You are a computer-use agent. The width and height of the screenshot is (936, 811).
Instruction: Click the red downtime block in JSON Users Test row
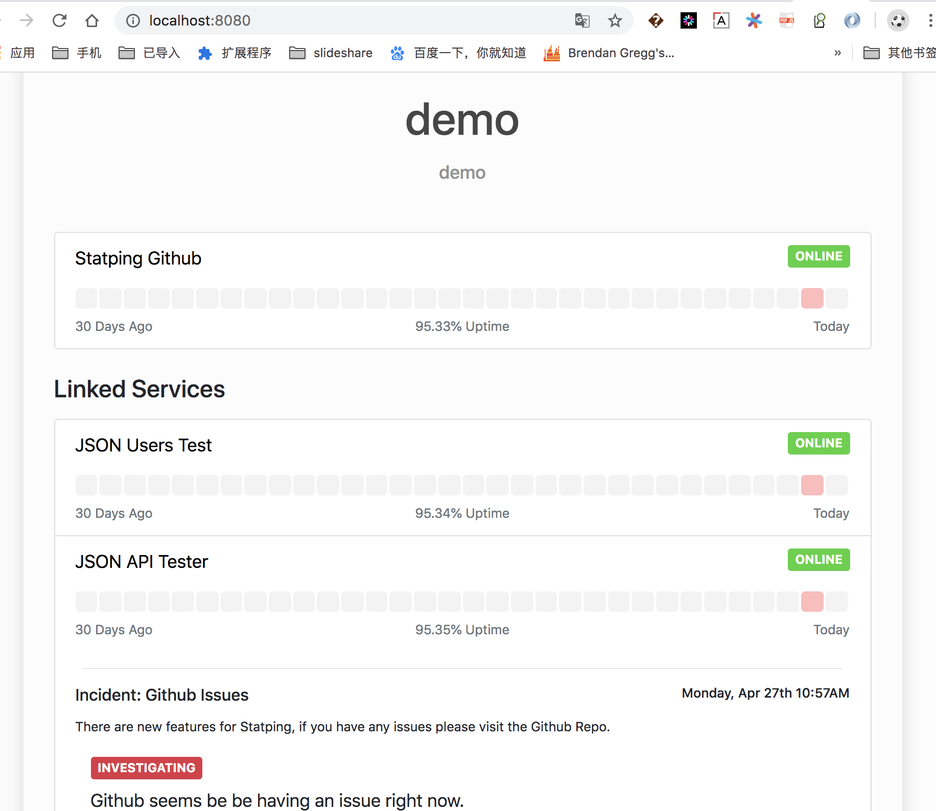tap(812, 485)
